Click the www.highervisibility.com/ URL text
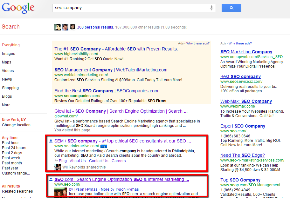Viewport: 290px width, 198px height. pyautogui.click(x=76, y=54)
